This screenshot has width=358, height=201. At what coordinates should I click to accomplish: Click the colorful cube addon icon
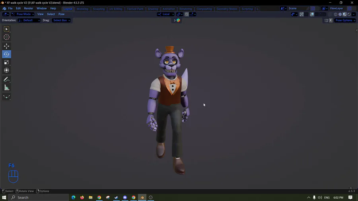point(178,20)
